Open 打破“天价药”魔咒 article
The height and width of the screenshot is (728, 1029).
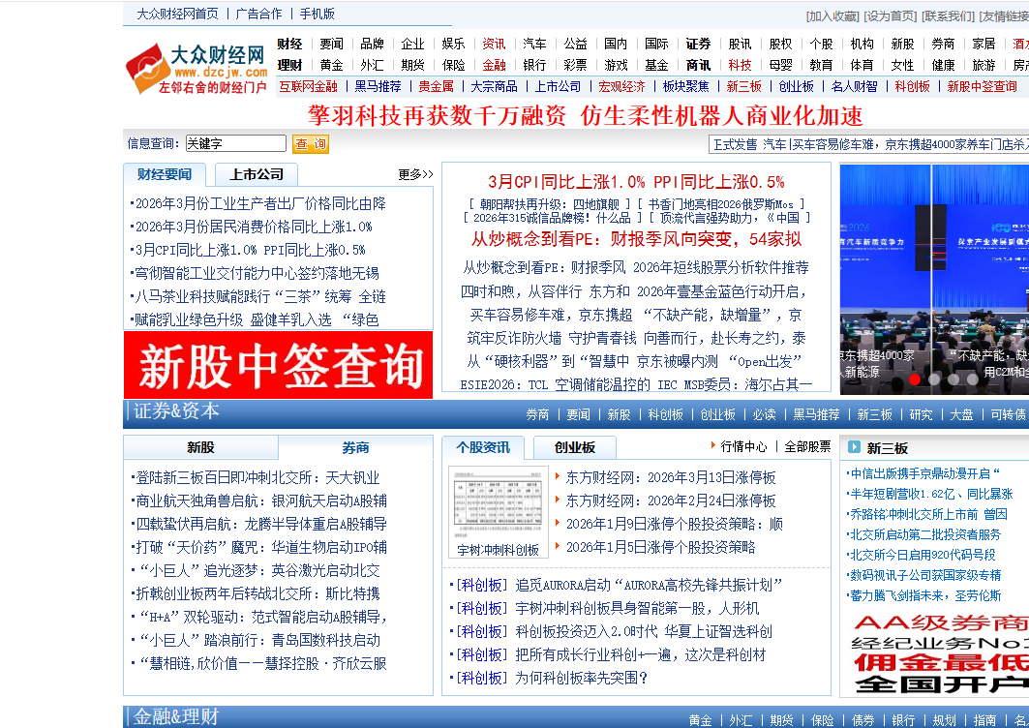pos(259,548)
